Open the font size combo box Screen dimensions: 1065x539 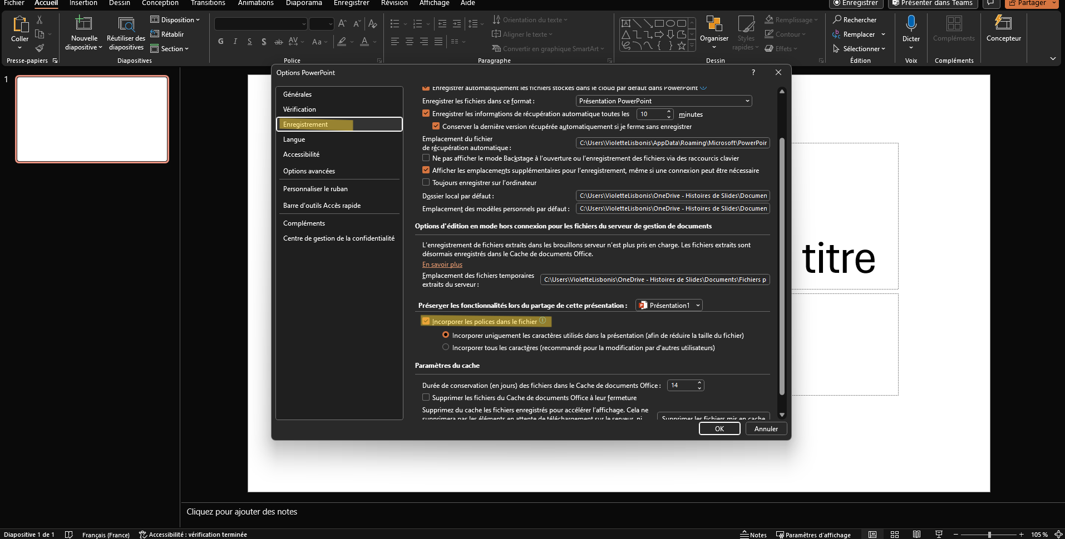321,23
